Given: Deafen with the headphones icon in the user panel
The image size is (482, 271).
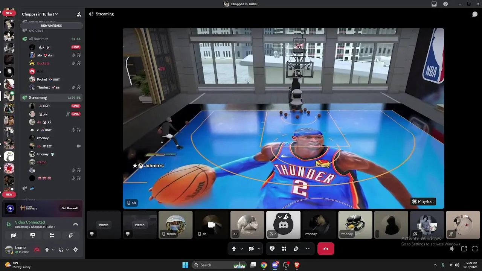Looking at the screenshot, I should click(61, 250).
